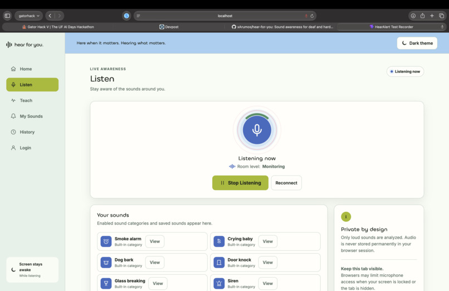View the Siren sound

[268, 283]
